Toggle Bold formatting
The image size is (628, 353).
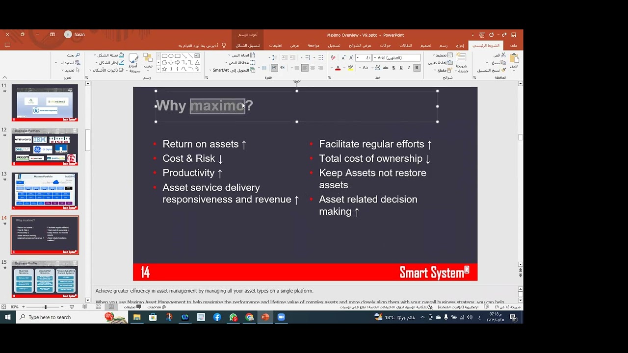tap(417, 68)
